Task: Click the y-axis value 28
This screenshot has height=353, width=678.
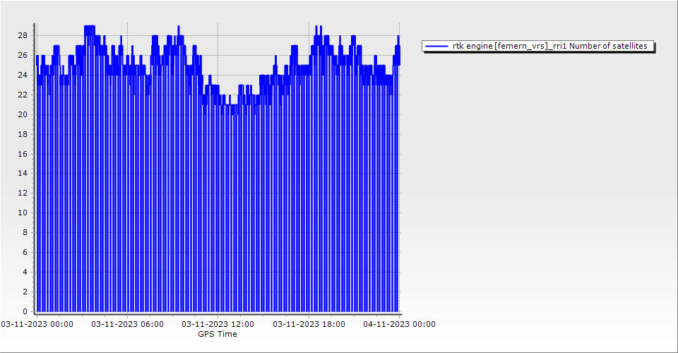Action: (23, 35)
